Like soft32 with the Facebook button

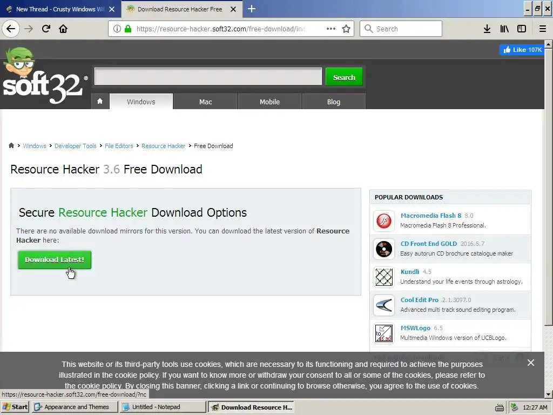[522, 50]
